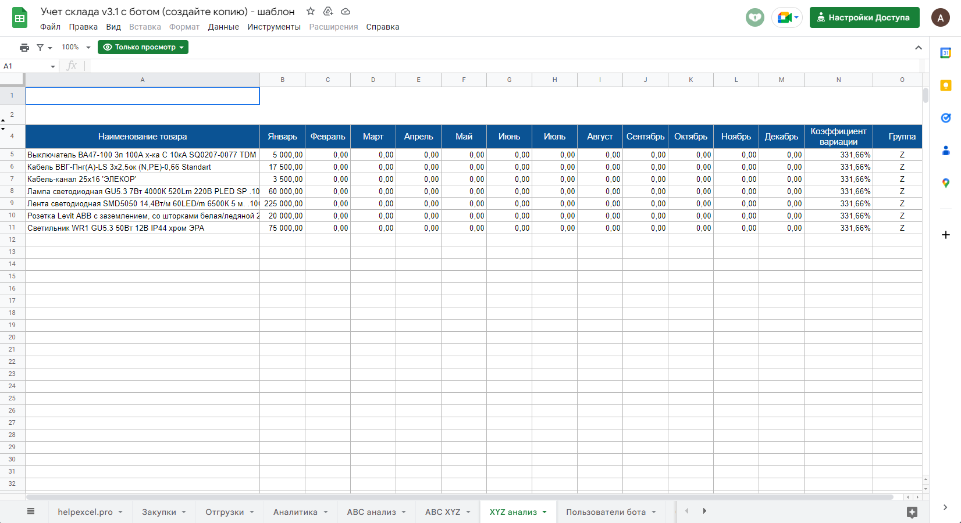Open the Справка menu
The height and width of the screenshot is (523, 961).
[x=383, y=27]
